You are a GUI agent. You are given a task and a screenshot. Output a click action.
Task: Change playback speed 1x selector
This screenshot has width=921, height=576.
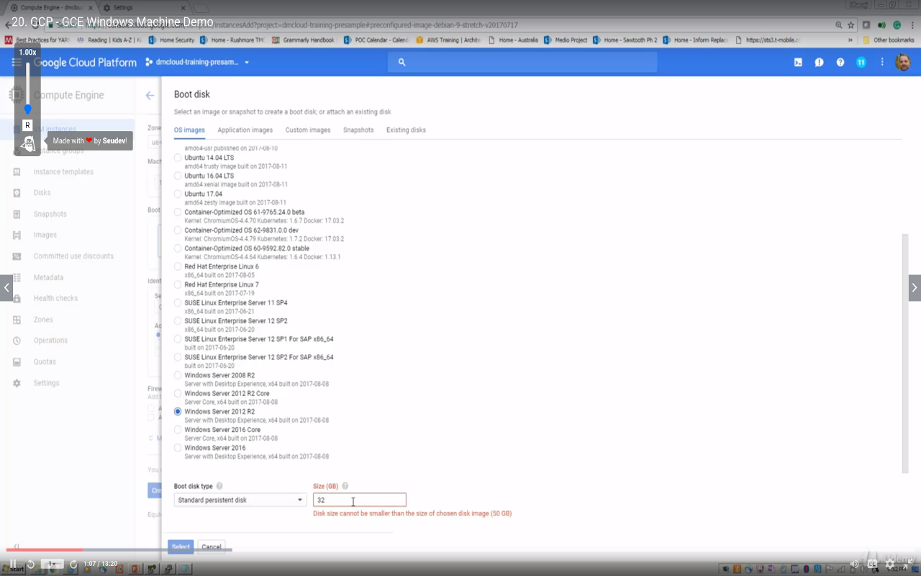(x=52, y=564)
